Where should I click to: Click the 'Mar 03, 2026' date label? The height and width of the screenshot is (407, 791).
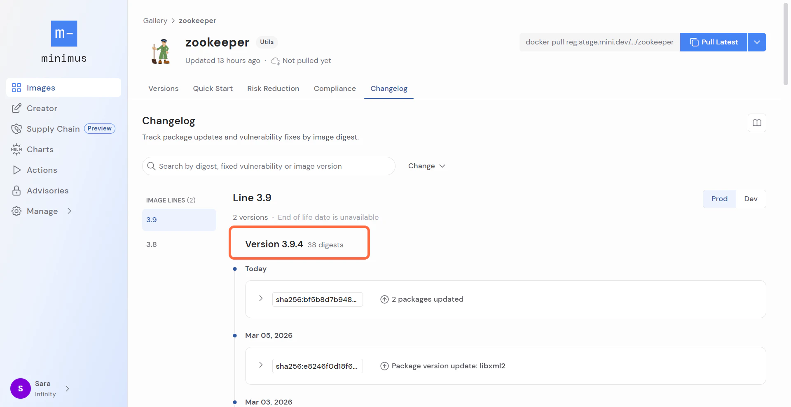[x=269, y=402]
